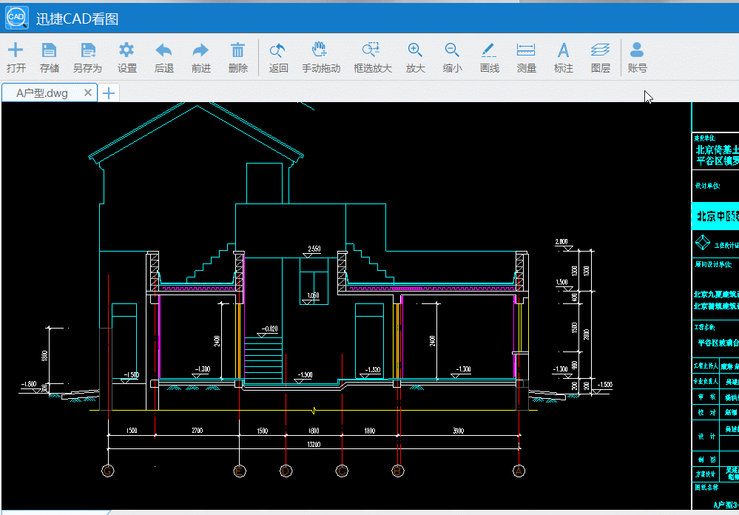Zoom in with the 放大 tool
The height and width of the screenshot is (515, 739).
click(x=415, y=57)
